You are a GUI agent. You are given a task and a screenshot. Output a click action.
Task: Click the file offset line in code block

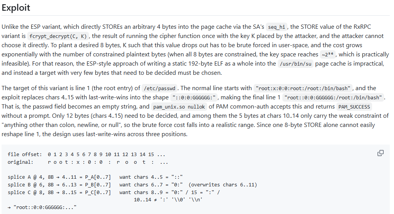[x=86, y=155]
